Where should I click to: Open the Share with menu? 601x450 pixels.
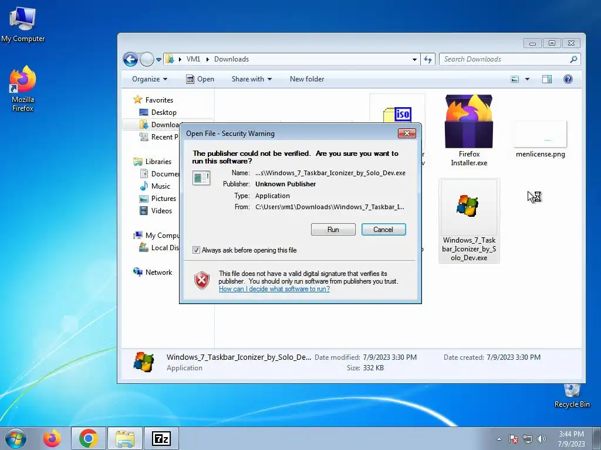tap(251, 79)
